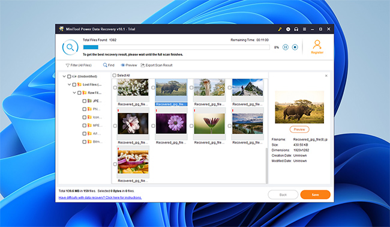Screen dimensions: 390x227
Task: Click the orange Save button
Action: pos(315,195)
